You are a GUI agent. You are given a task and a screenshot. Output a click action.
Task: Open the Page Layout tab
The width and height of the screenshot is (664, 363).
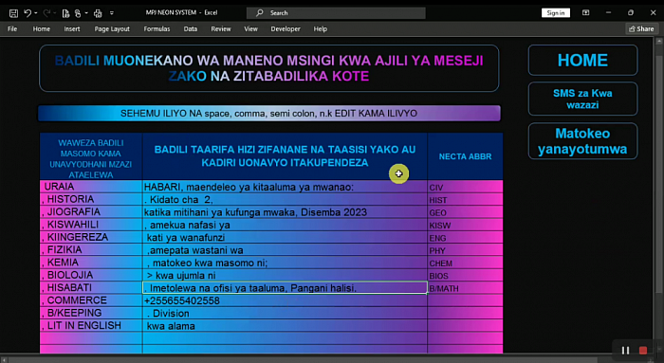(112, 28)
